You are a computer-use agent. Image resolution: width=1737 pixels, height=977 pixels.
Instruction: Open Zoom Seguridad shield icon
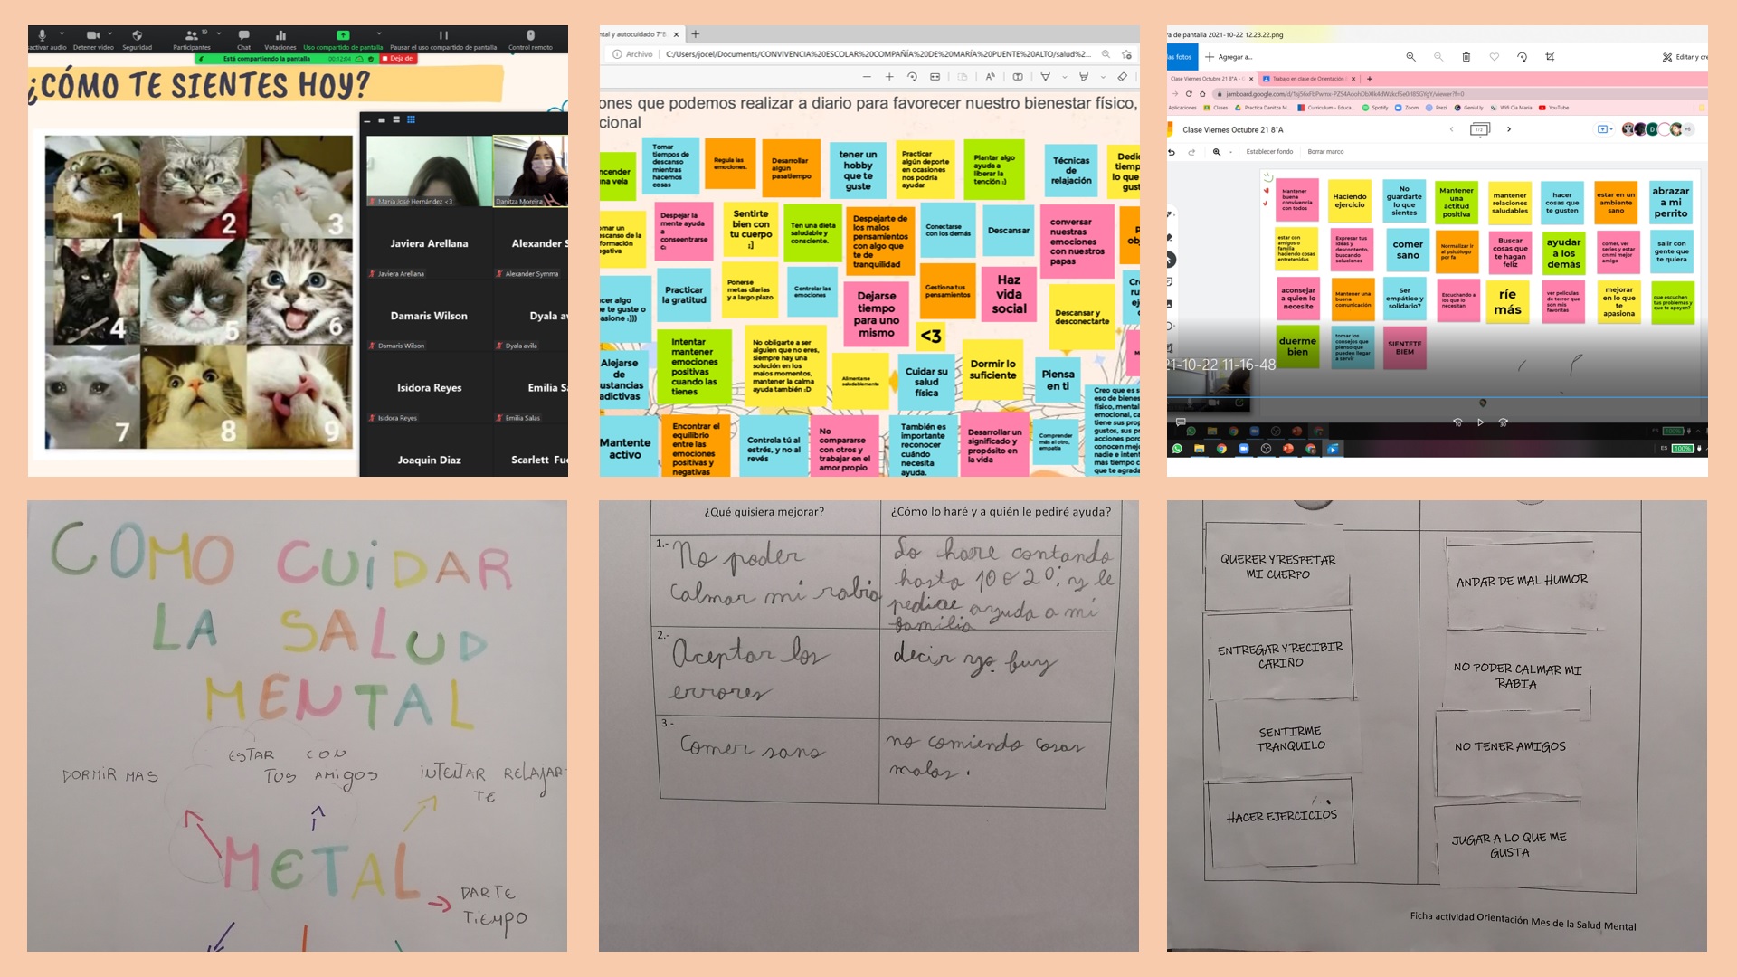(x=137, y=36)
